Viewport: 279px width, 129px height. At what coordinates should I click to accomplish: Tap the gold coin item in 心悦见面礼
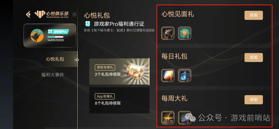tap(184, 33)
